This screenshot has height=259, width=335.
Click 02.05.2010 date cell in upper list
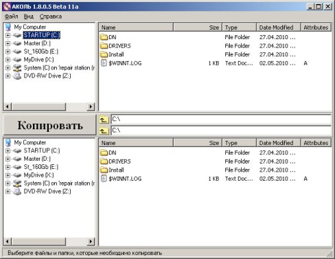point(277,63)
